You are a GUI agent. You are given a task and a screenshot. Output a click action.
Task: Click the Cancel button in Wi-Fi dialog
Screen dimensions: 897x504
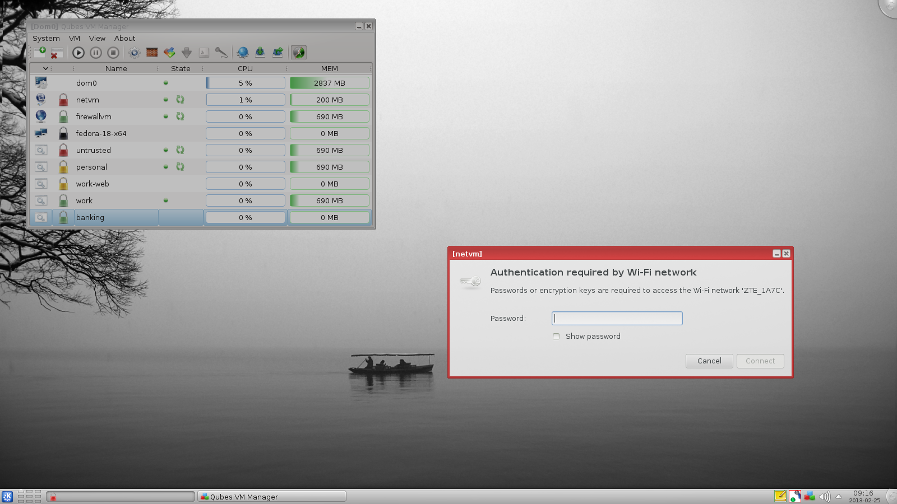709,361
